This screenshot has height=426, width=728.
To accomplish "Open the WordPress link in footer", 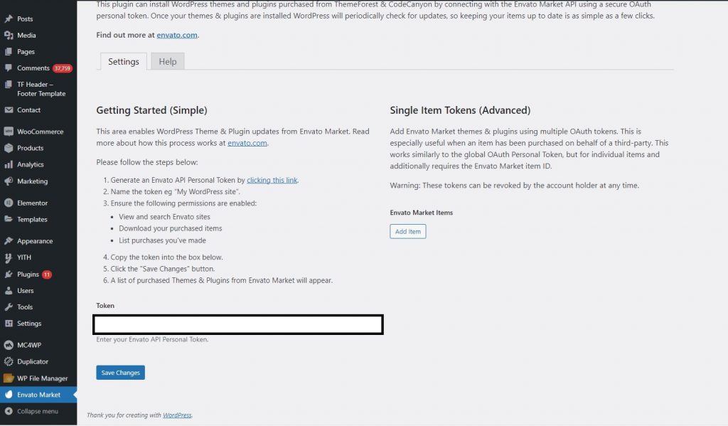I will 177,415.
